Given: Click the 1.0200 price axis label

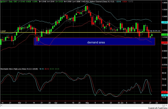Looking at the screenshot, I should [x=165, y=30].
